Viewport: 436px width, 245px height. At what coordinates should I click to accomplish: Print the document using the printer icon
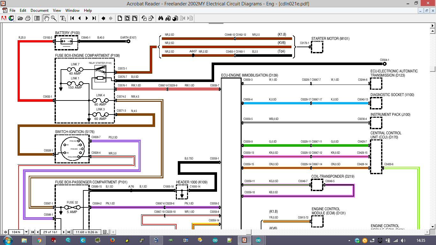(28, 18)
